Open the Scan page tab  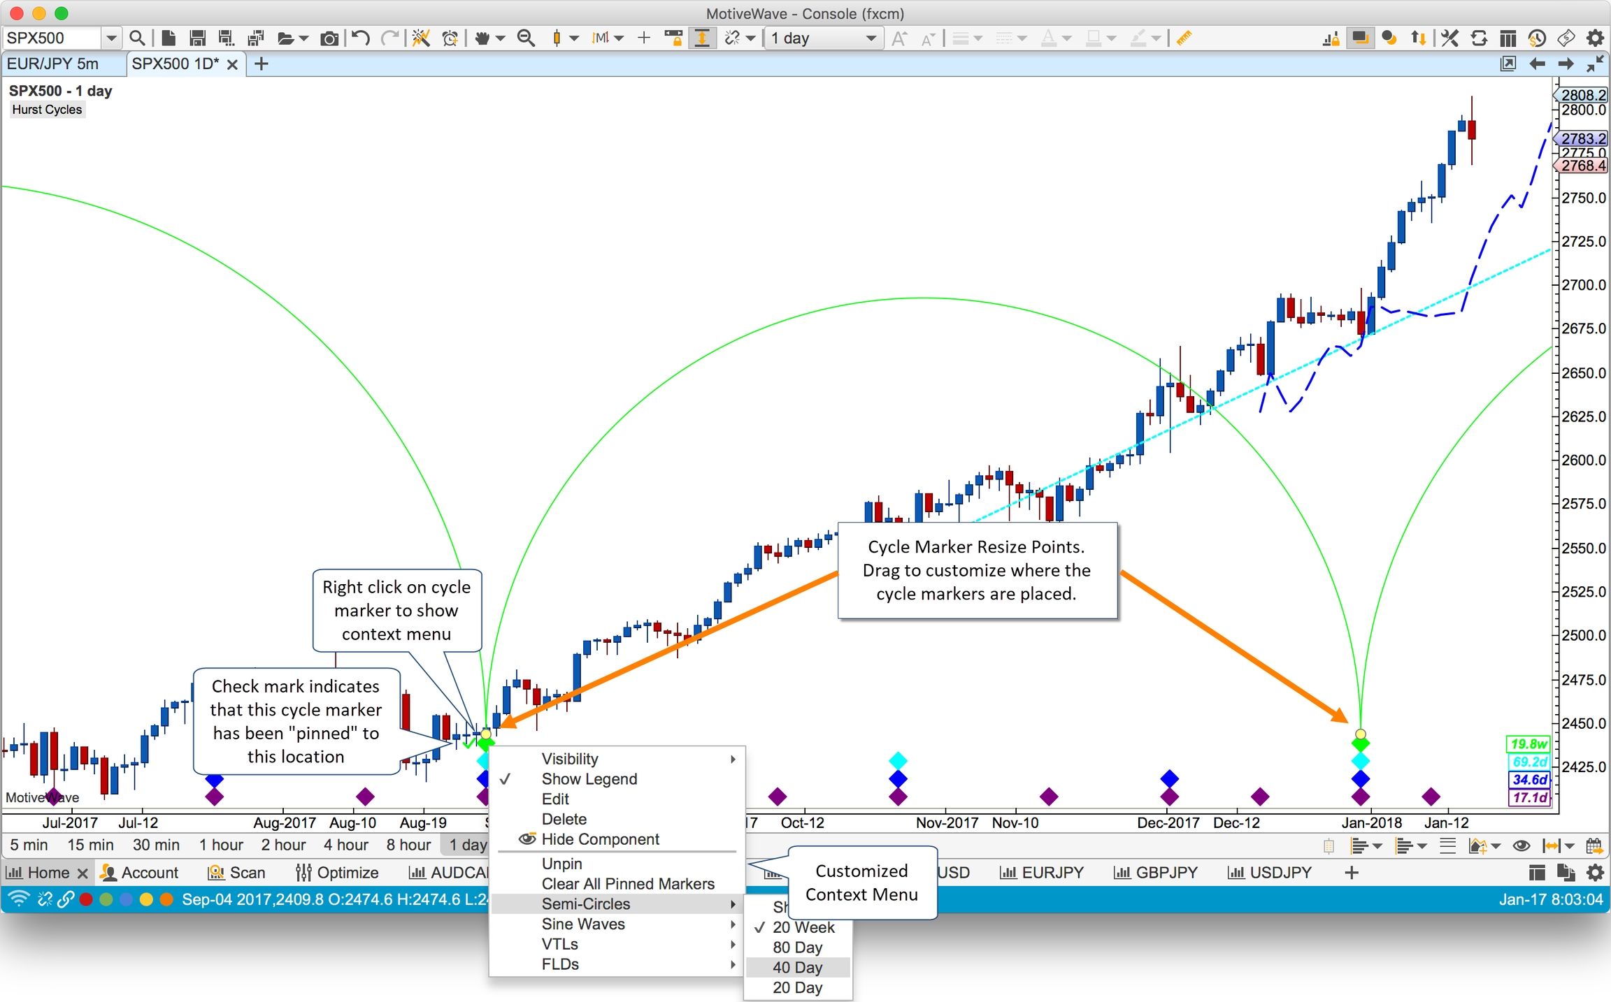coord(237,873)
